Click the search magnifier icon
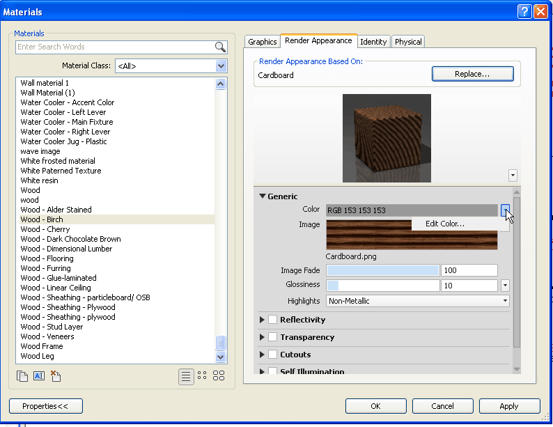553x427 pixels. coord(220,47)
